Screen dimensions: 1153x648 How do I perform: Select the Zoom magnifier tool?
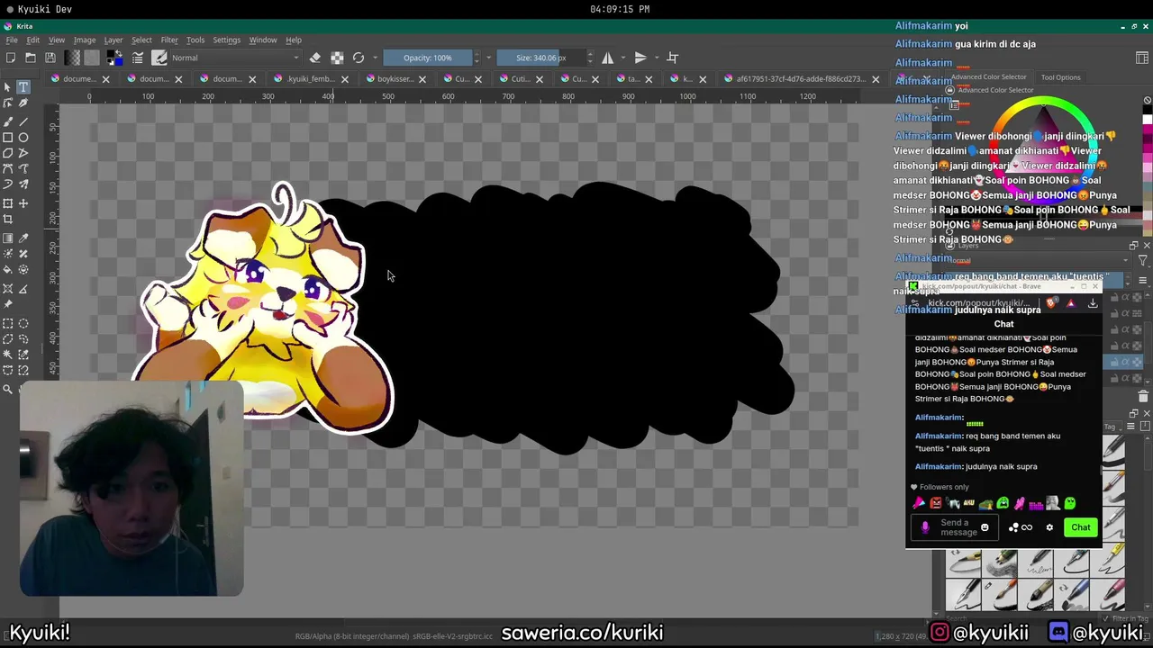click(8, 389)
